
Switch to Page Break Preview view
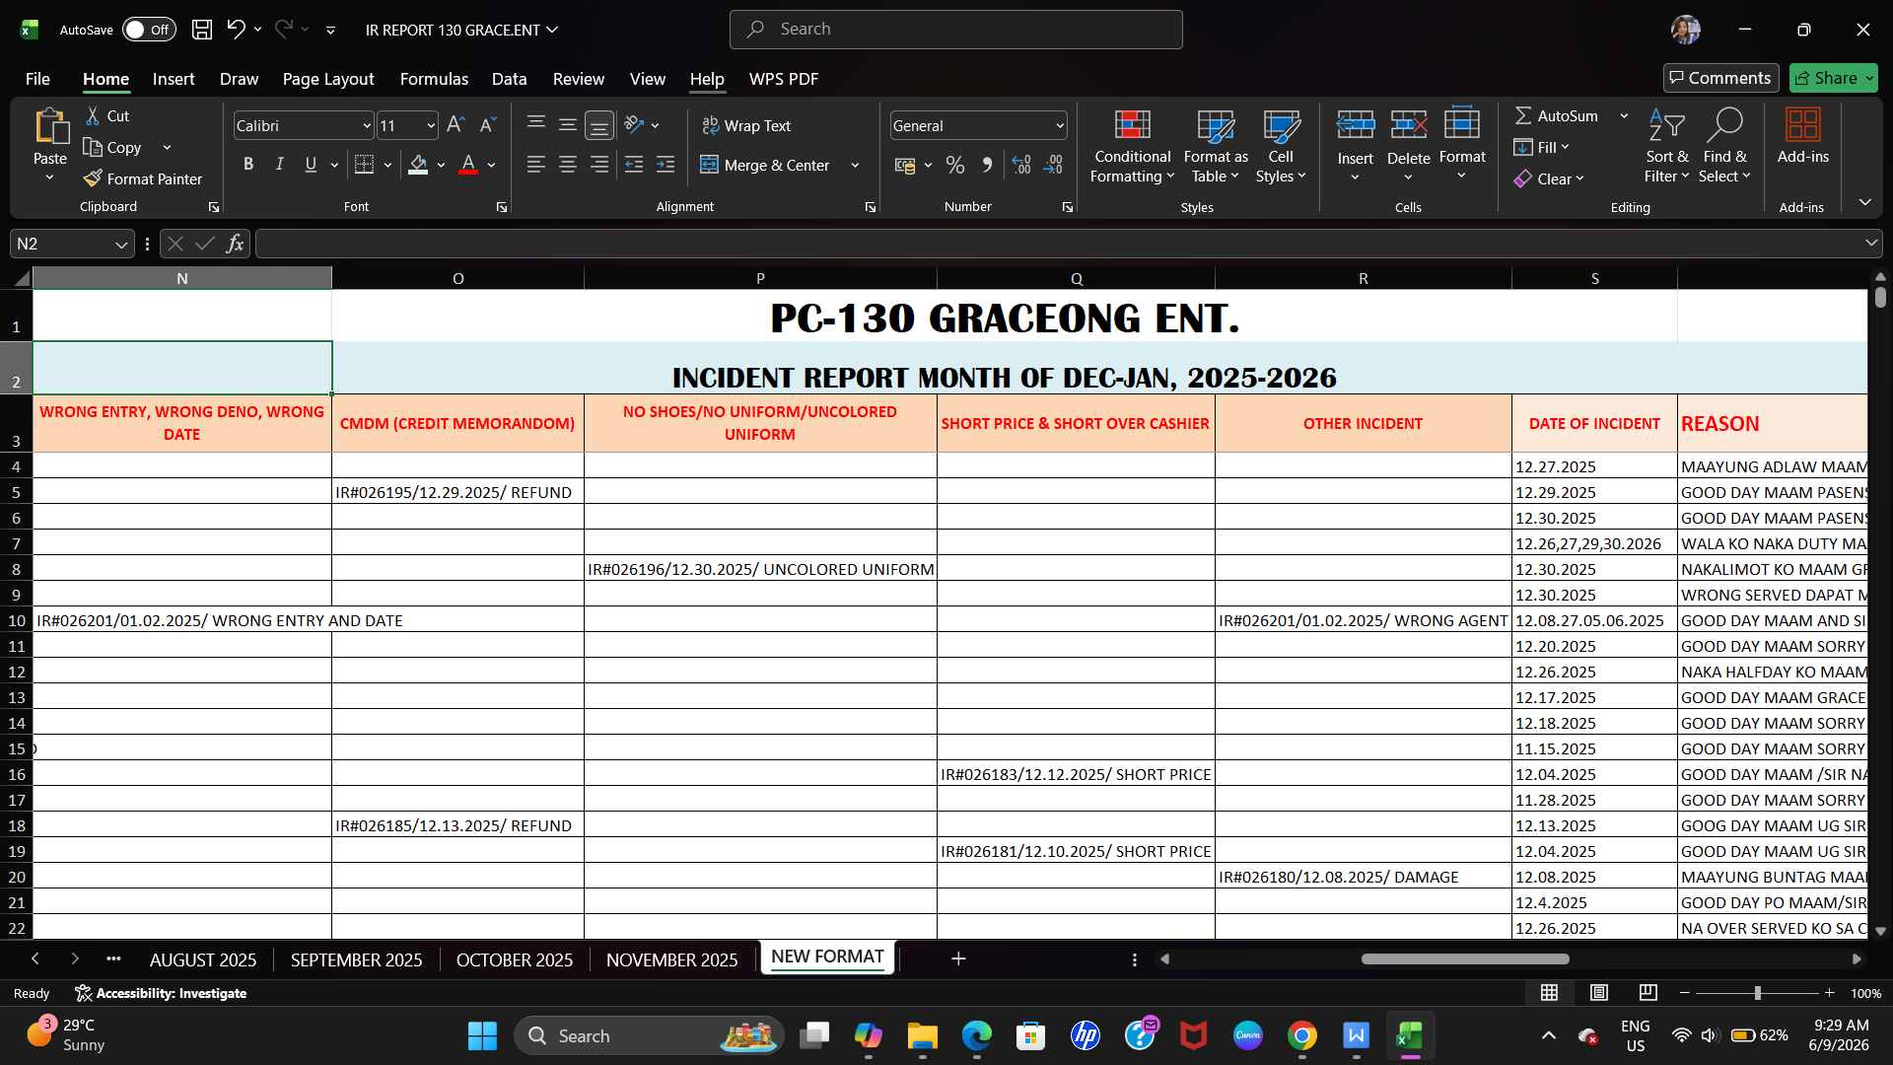(x=1648, y=993)
